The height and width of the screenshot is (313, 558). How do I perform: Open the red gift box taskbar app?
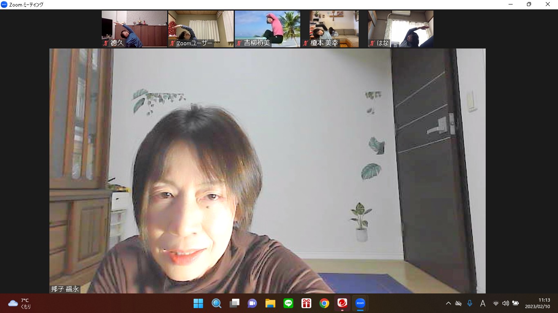click(306, 303)
